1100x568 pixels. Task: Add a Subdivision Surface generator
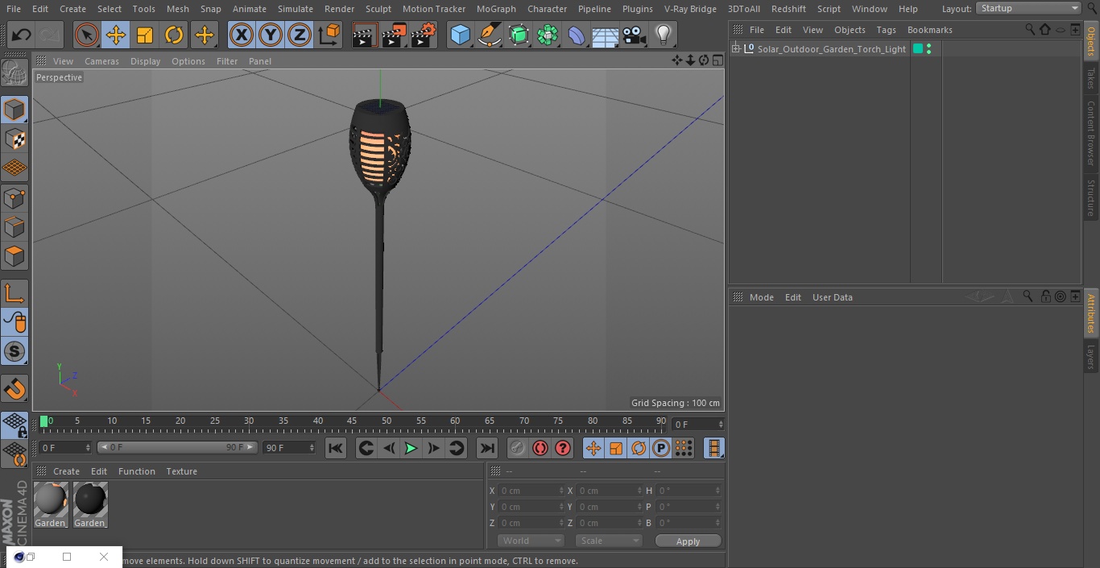point(519,35)
